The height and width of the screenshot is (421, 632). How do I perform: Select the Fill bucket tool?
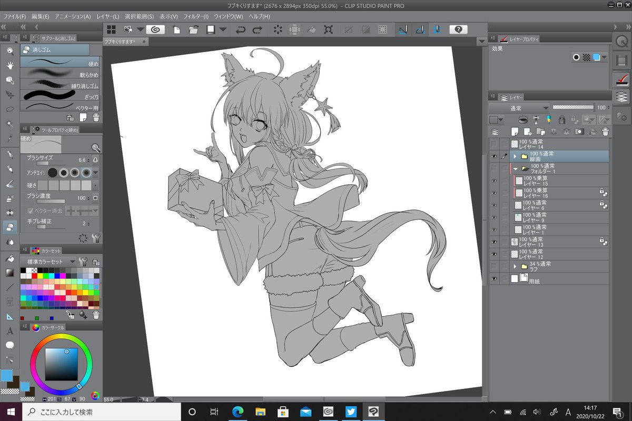click(9, 258)
